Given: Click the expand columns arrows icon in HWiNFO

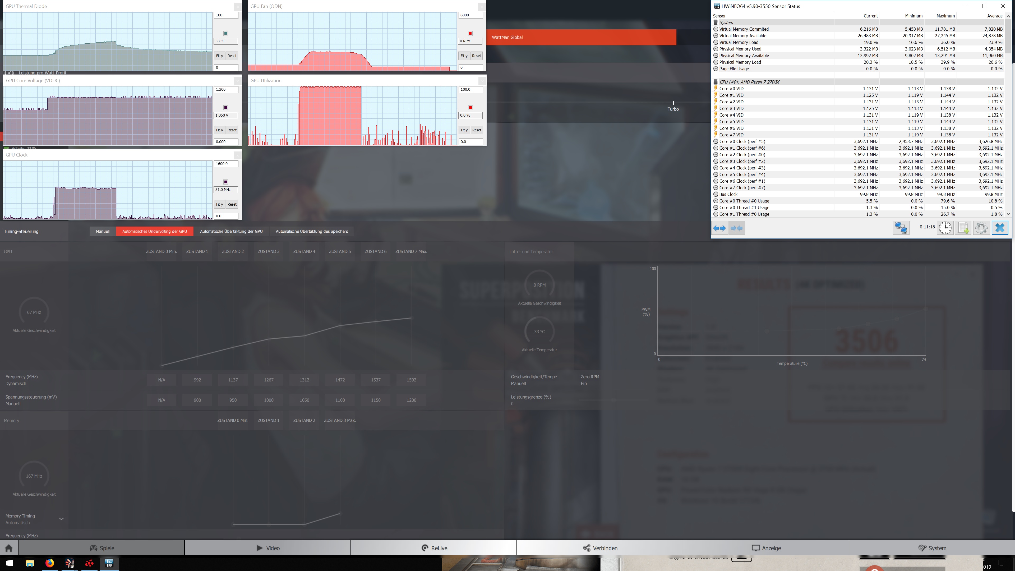Looking at the screenshot, I should point(719,228).
